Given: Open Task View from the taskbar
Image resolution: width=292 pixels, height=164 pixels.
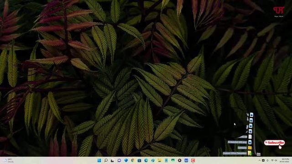Looking at the screenshot, I should (x=113, y=160).
